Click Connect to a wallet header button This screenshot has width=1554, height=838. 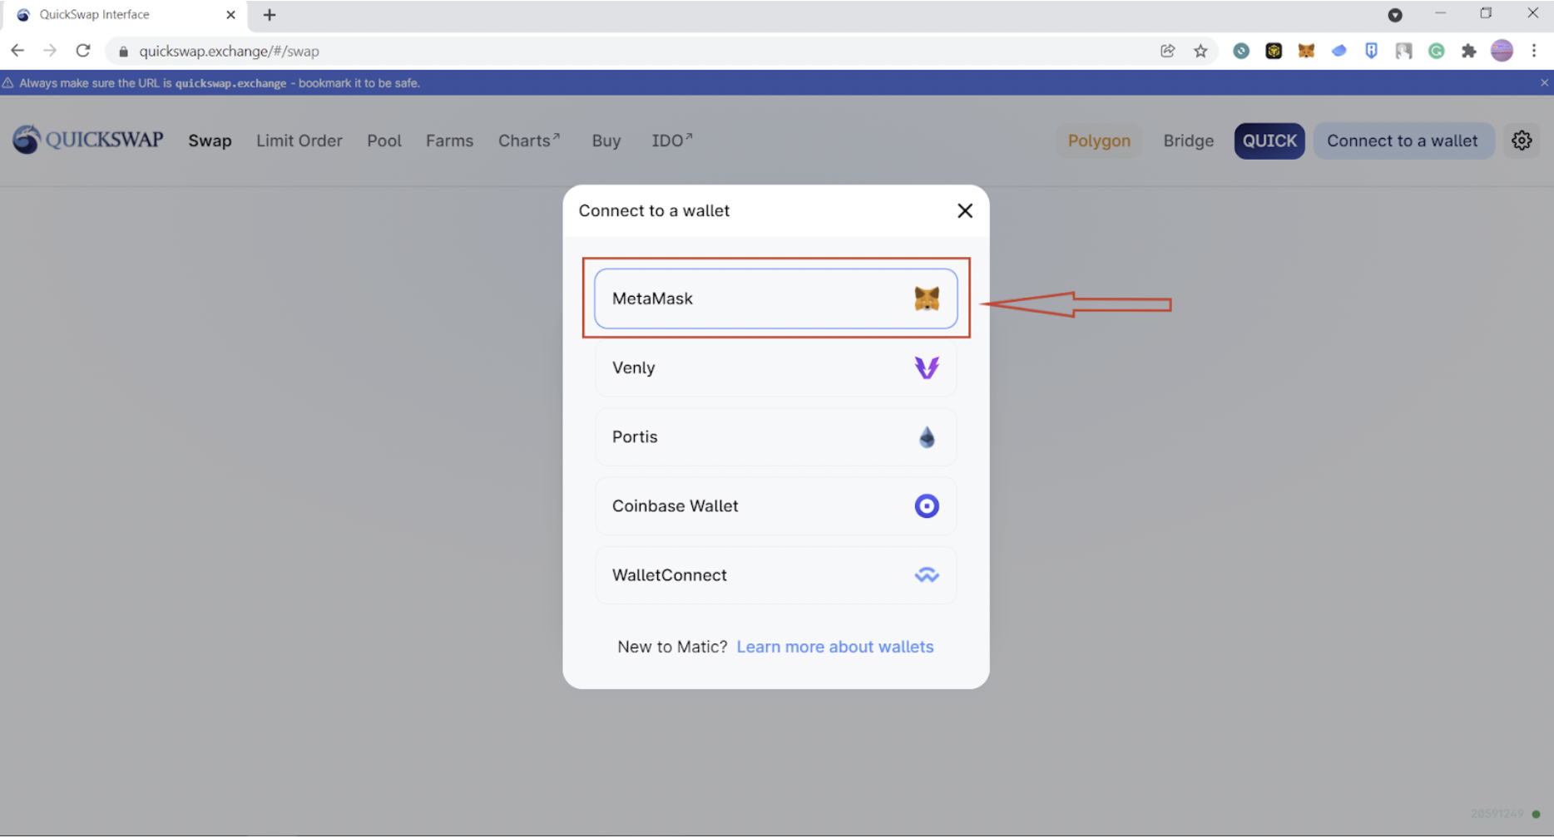pos(1403,140)
